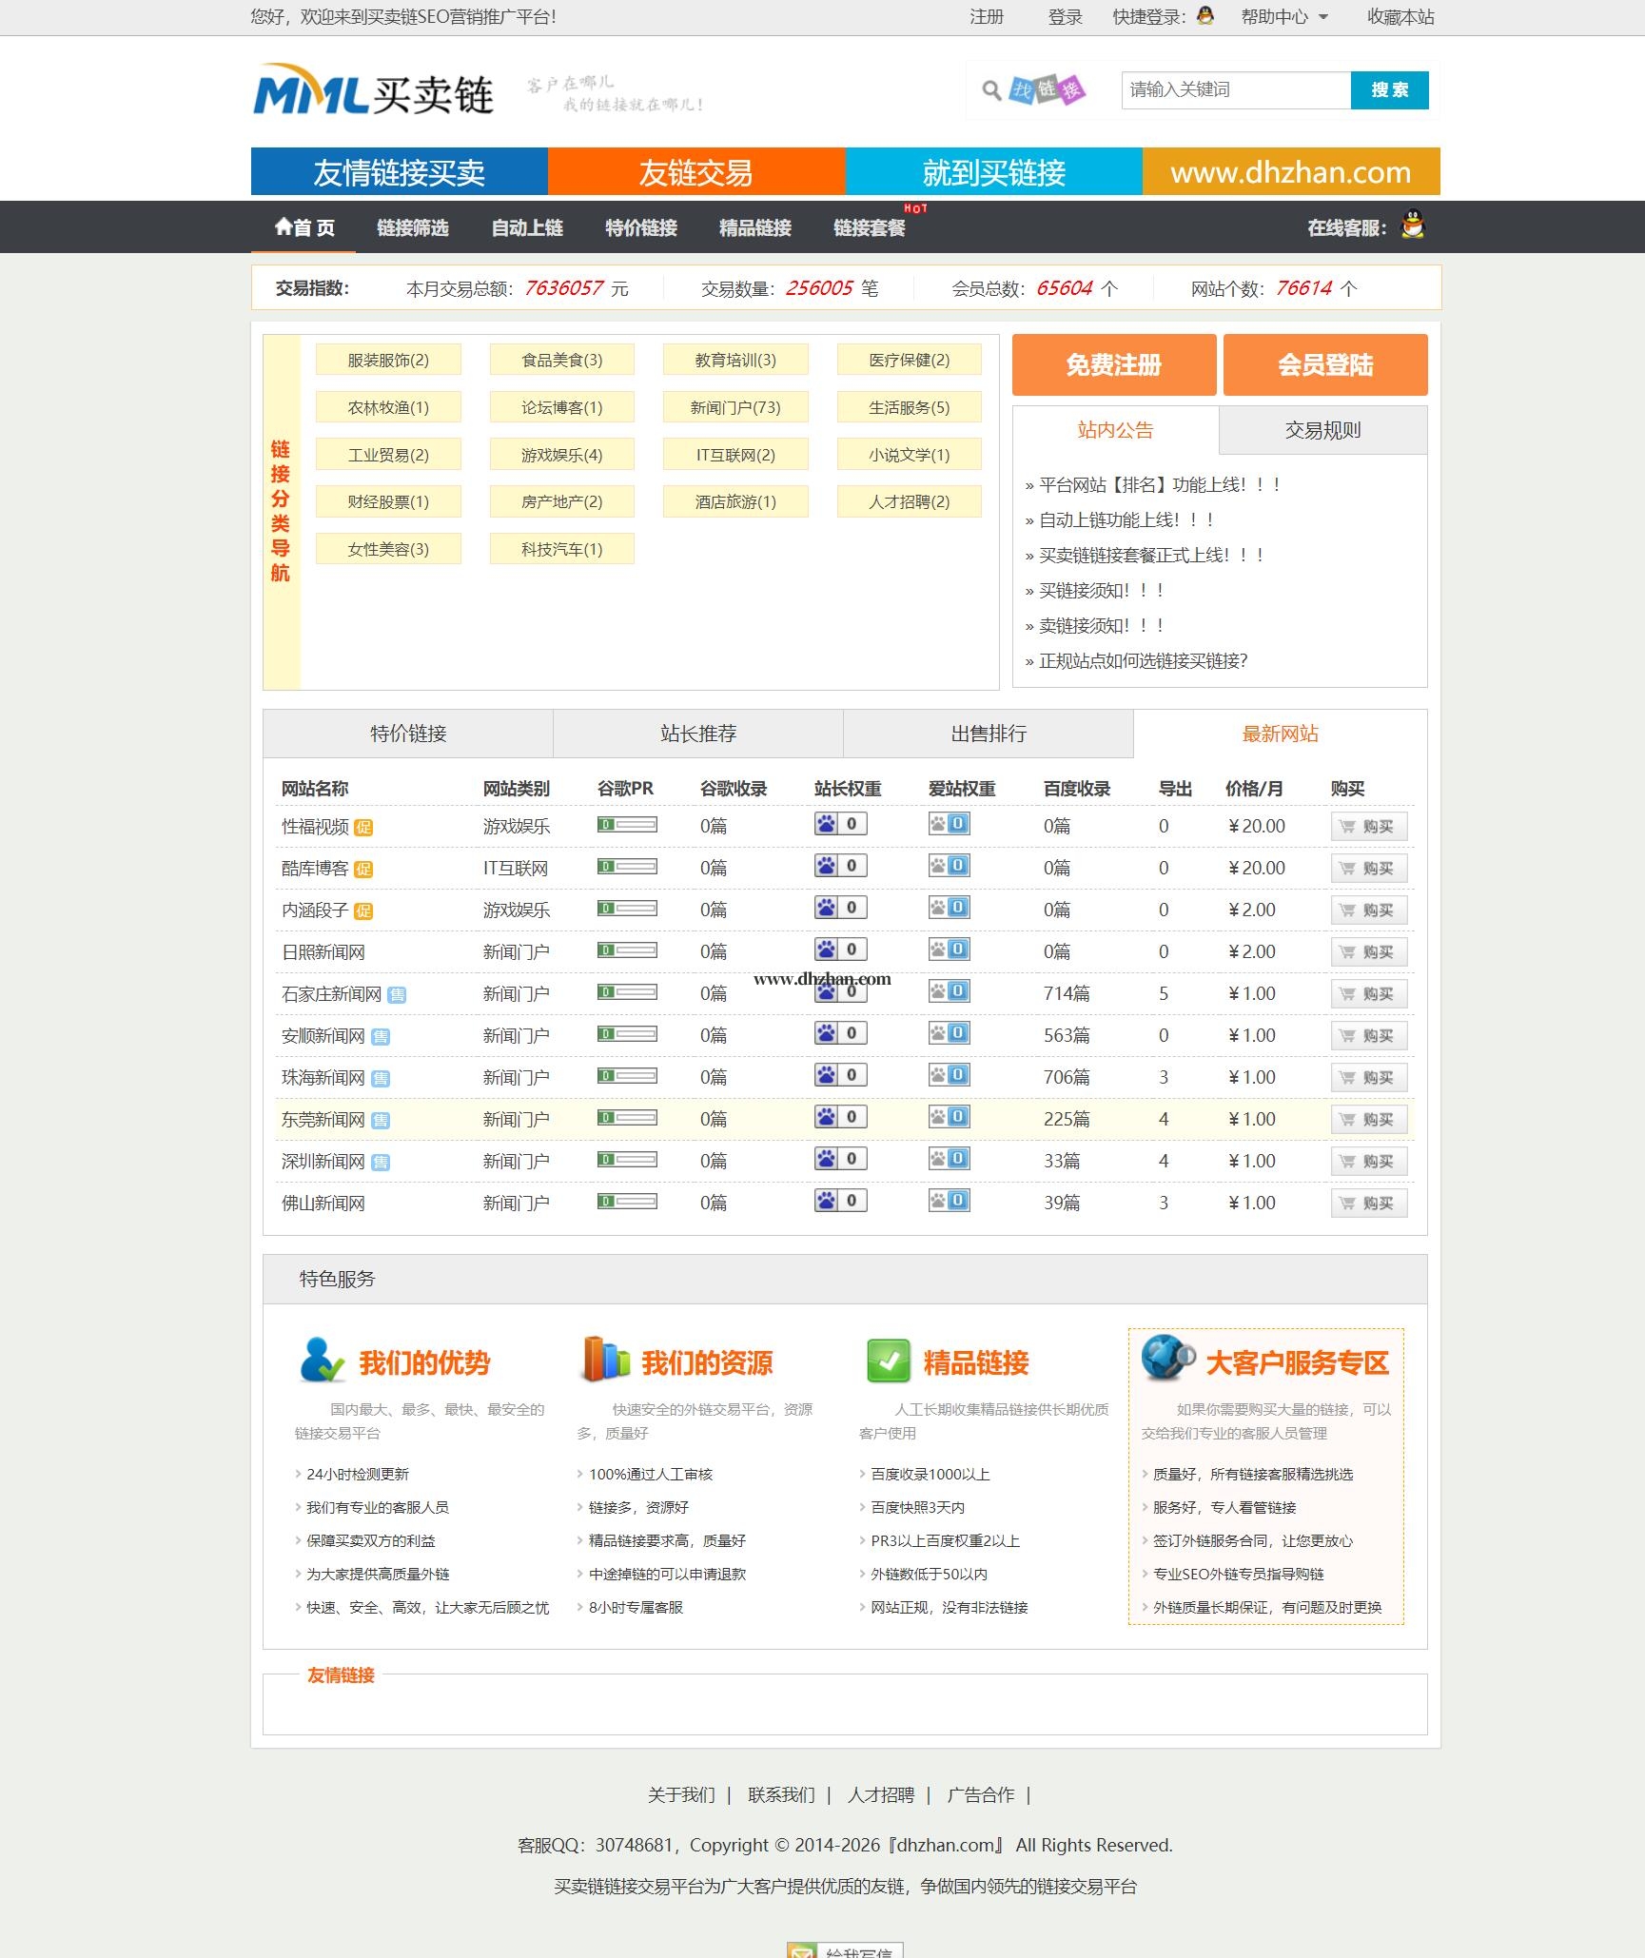Click the 谷歌PR bar for 日照新闻网
The width and height of the screenshot is (1645, 1958).
tap(627, 950)
